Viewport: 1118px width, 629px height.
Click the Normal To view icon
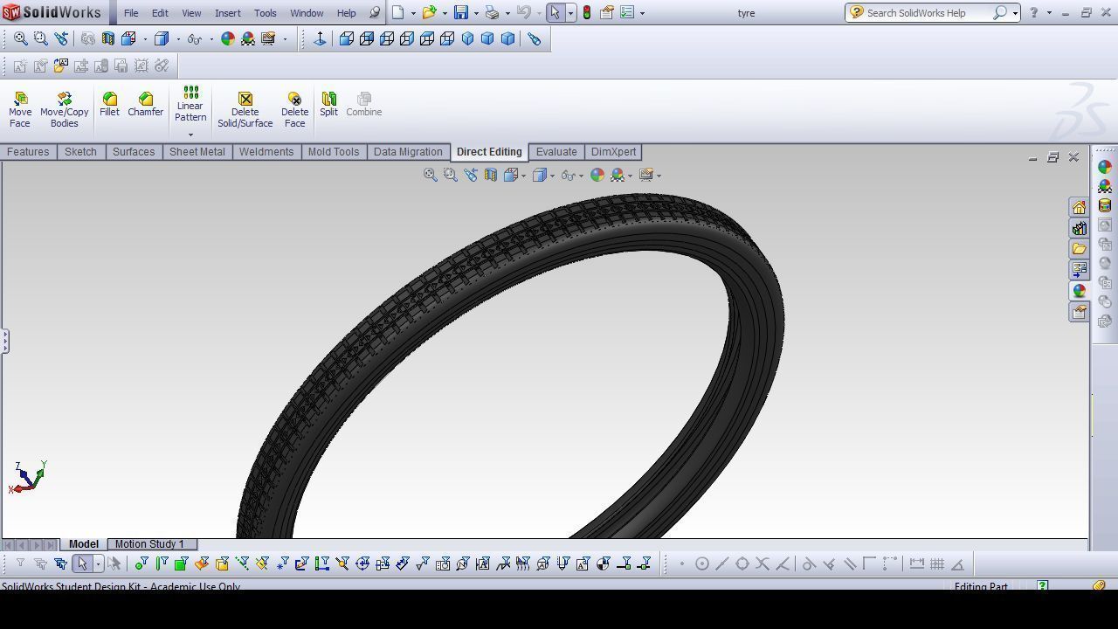point(320,38)
